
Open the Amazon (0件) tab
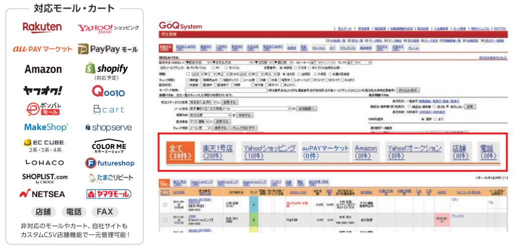[366, 152]
